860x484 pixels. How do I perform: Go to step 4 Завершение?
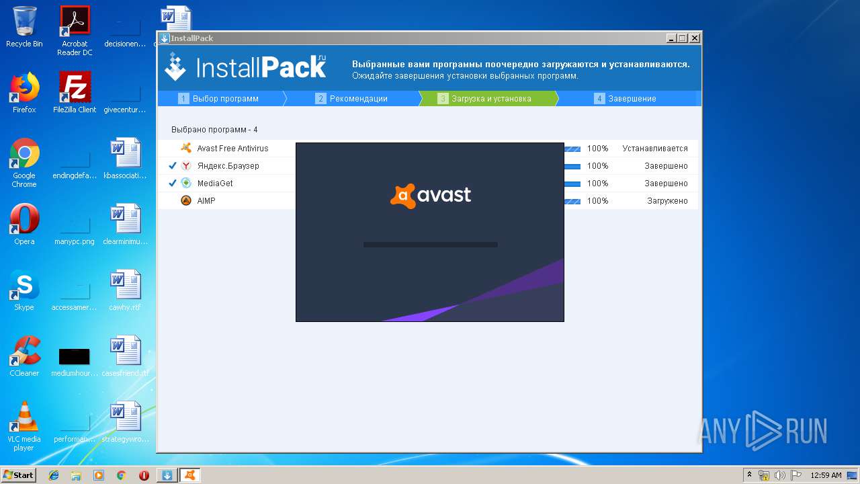tap(626, 98)
